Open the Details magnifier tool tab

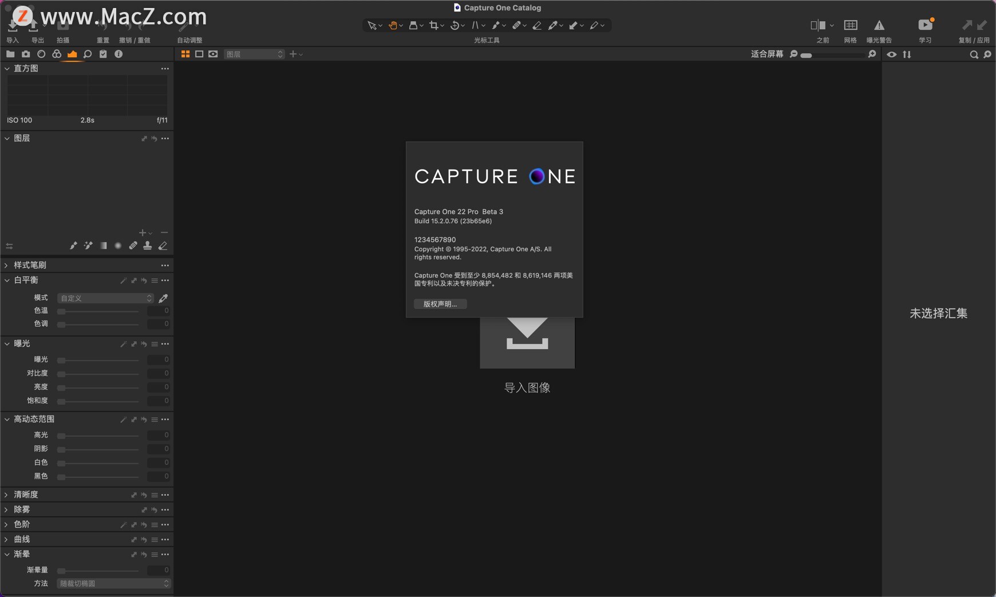coord(88,54)
